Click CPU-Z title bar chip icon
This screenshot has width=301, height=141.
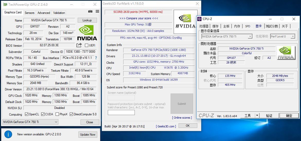tap(199, 19)
